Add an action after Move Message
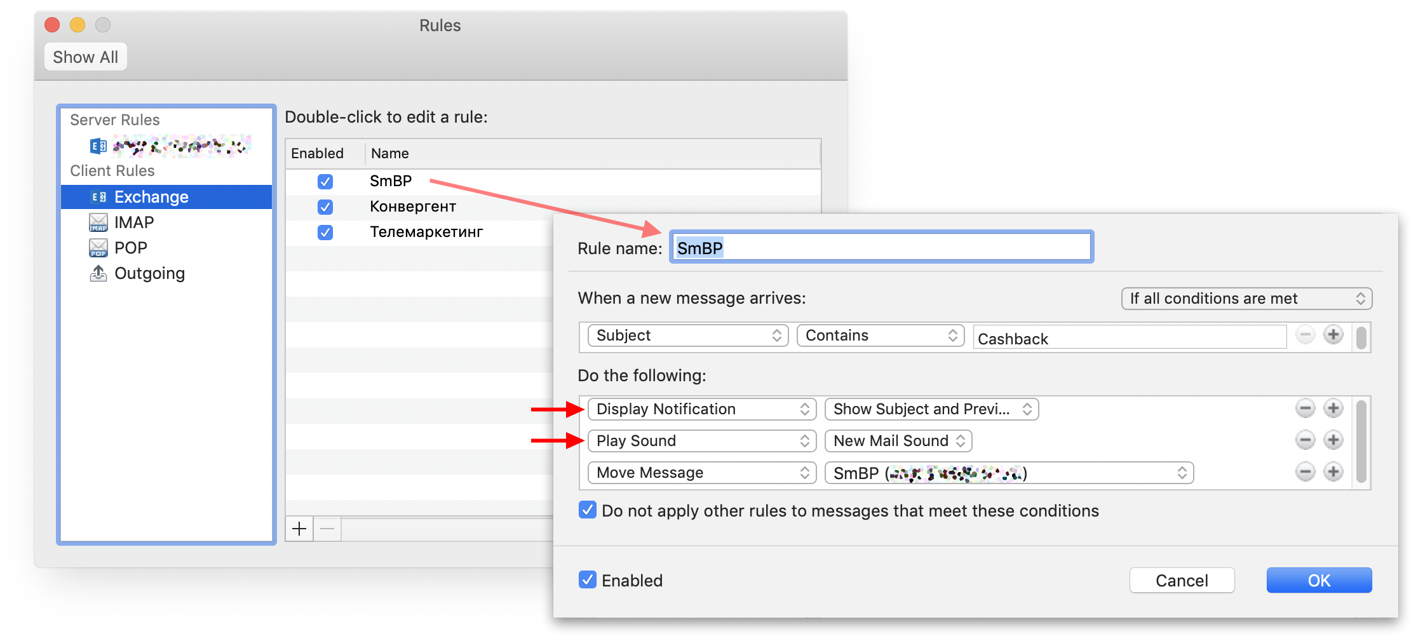1411x636 pixels. click(1333, 471)
